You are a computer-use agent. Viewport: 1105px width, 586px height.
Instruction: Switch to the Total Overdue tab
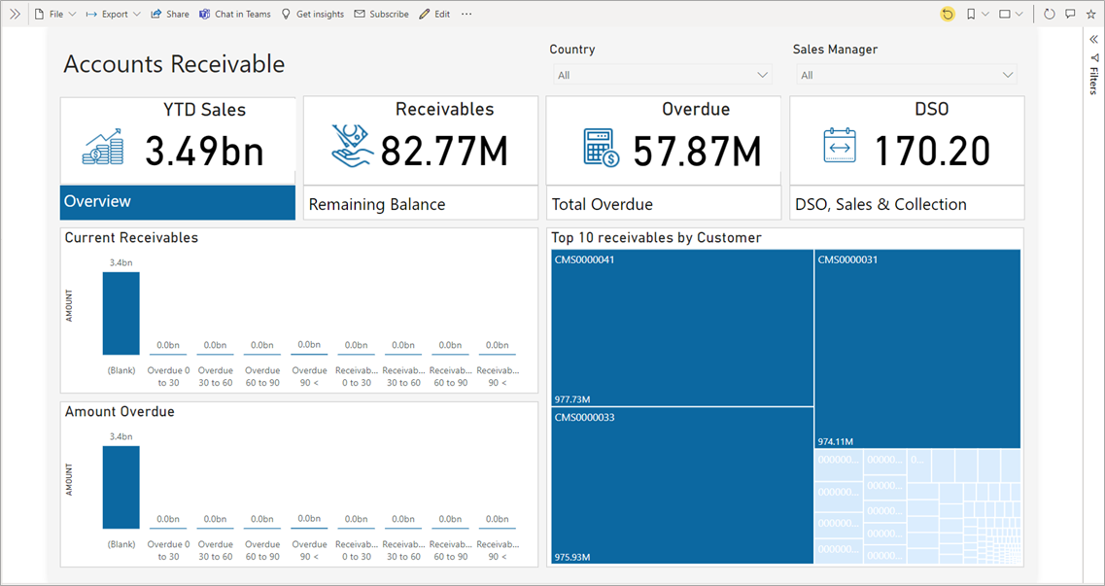click(x=663, y=204)
